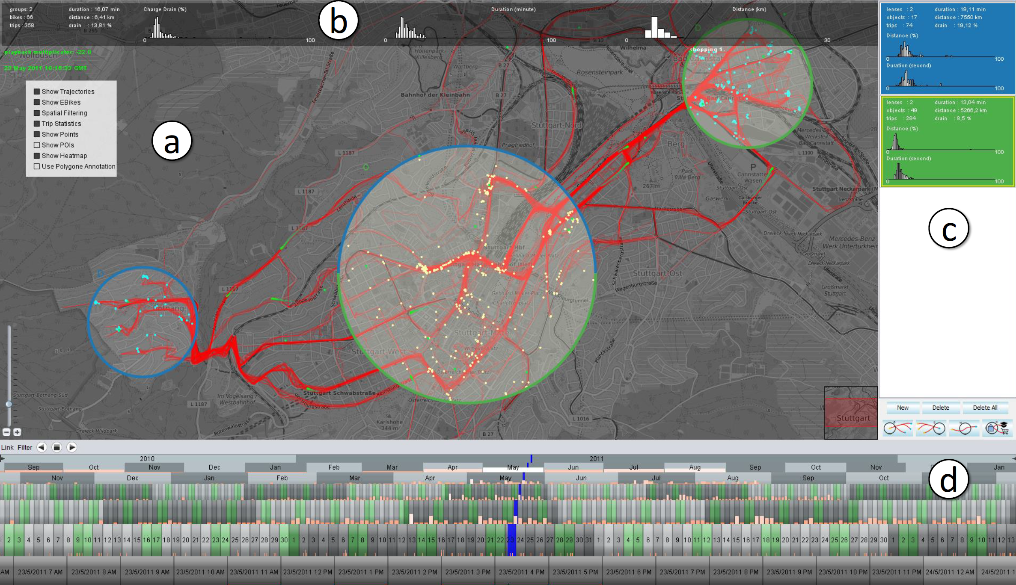Turn off the Show Heatmap checkbox
This screenshot has width=1016, height=585.
[37, 156]
